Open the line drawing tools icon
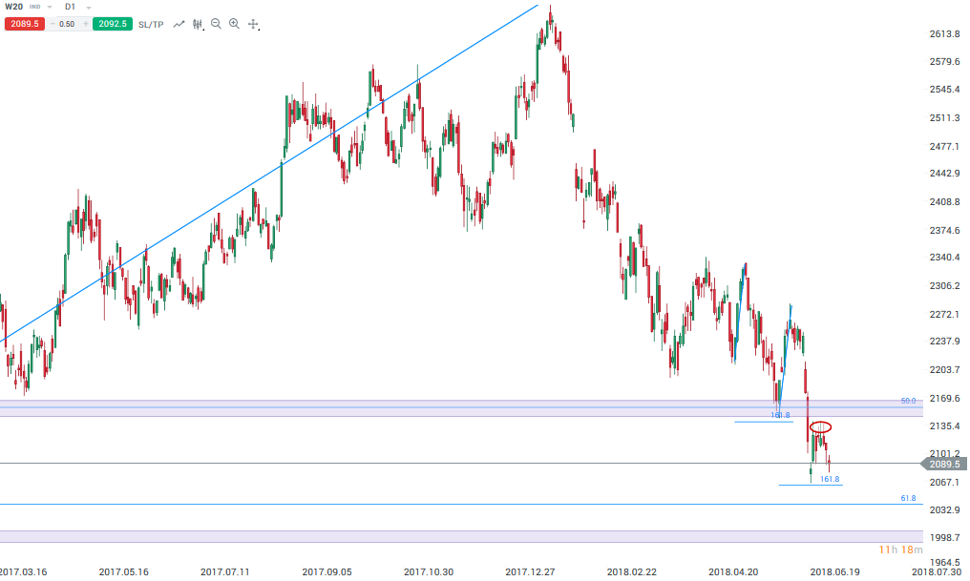Viewport: 970px width, 581px height. (179, 24)
